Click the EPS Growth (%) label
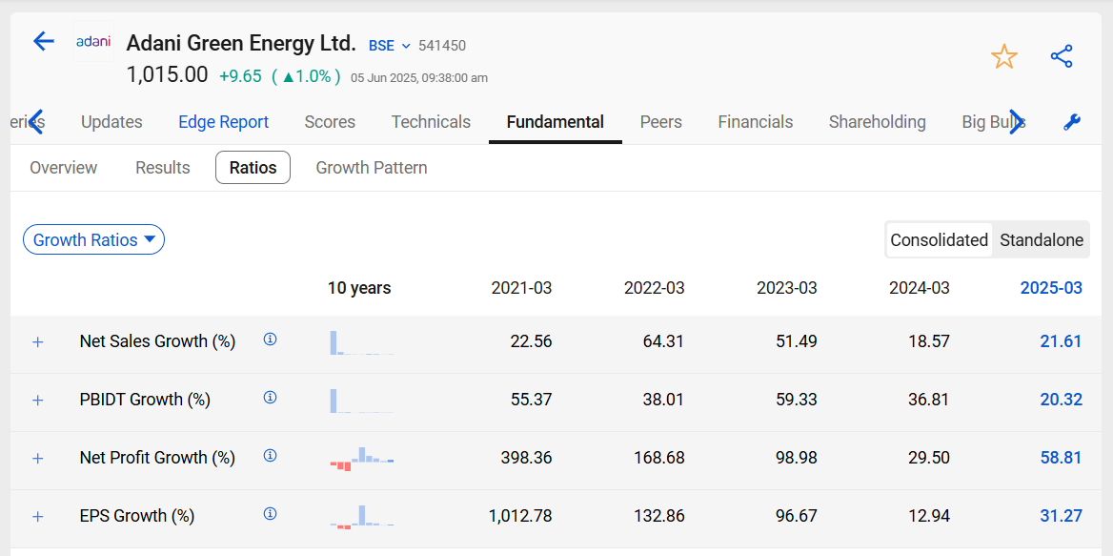 tap(137, 516)
